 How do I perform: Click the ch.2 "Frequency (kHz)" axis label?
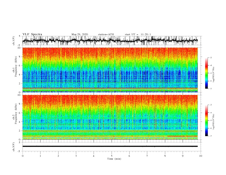pos(16,114)
